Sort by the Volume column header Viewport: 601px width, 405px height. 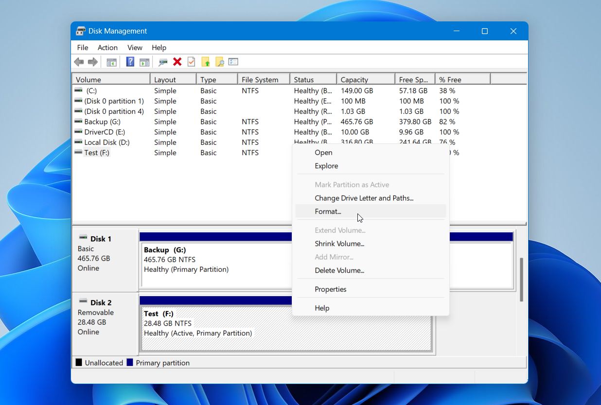coord(111,79)
